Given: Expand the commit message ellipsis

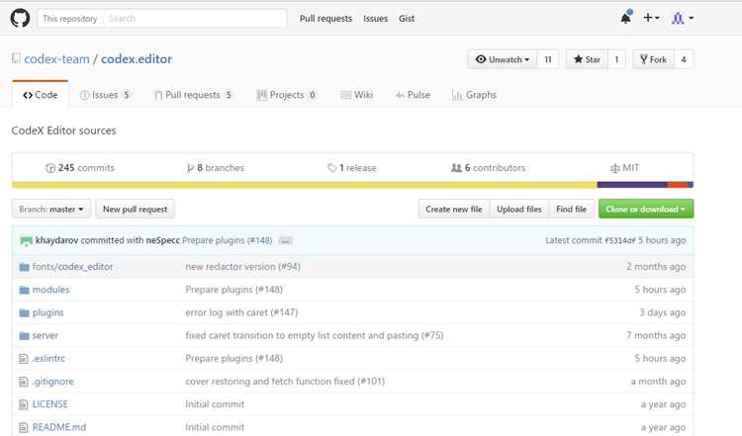Looking at the screenshot, I should coord(285,240).
